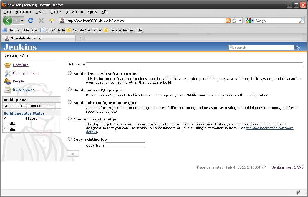Open the search engine selector dropdown
Viewport: 308px width, 197px height.
tap(249, 21)
